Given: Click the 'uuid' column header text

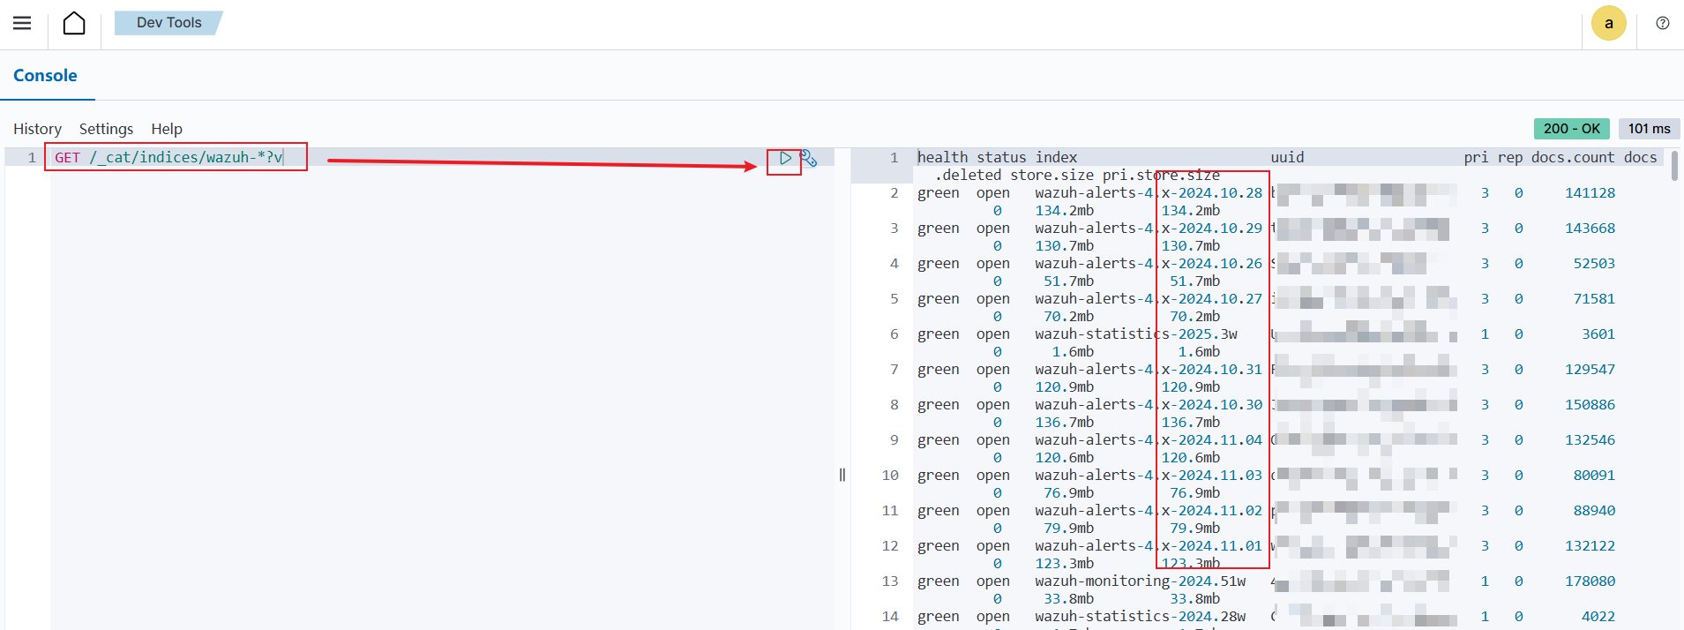Looking at the screenshot, I should pyautogui.click(x=1287, y=157).
